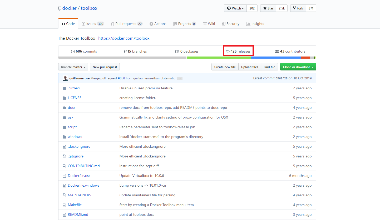Screen dimensions: 380x220
Task: Click the language breakdown color bar
Action: click(187, 58)
